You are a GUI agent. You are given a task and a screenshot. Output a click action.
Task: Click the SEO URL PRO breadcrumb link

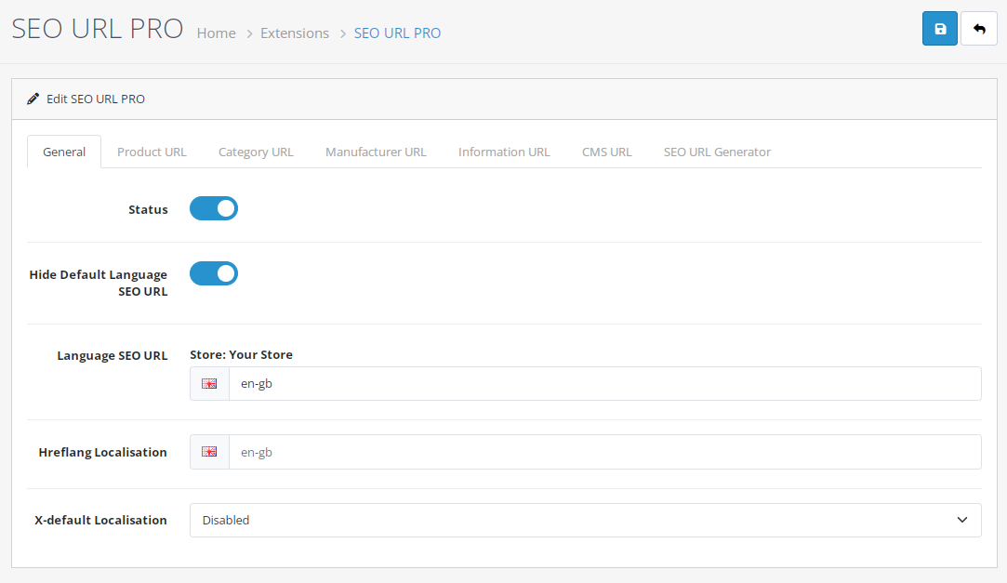398,33
